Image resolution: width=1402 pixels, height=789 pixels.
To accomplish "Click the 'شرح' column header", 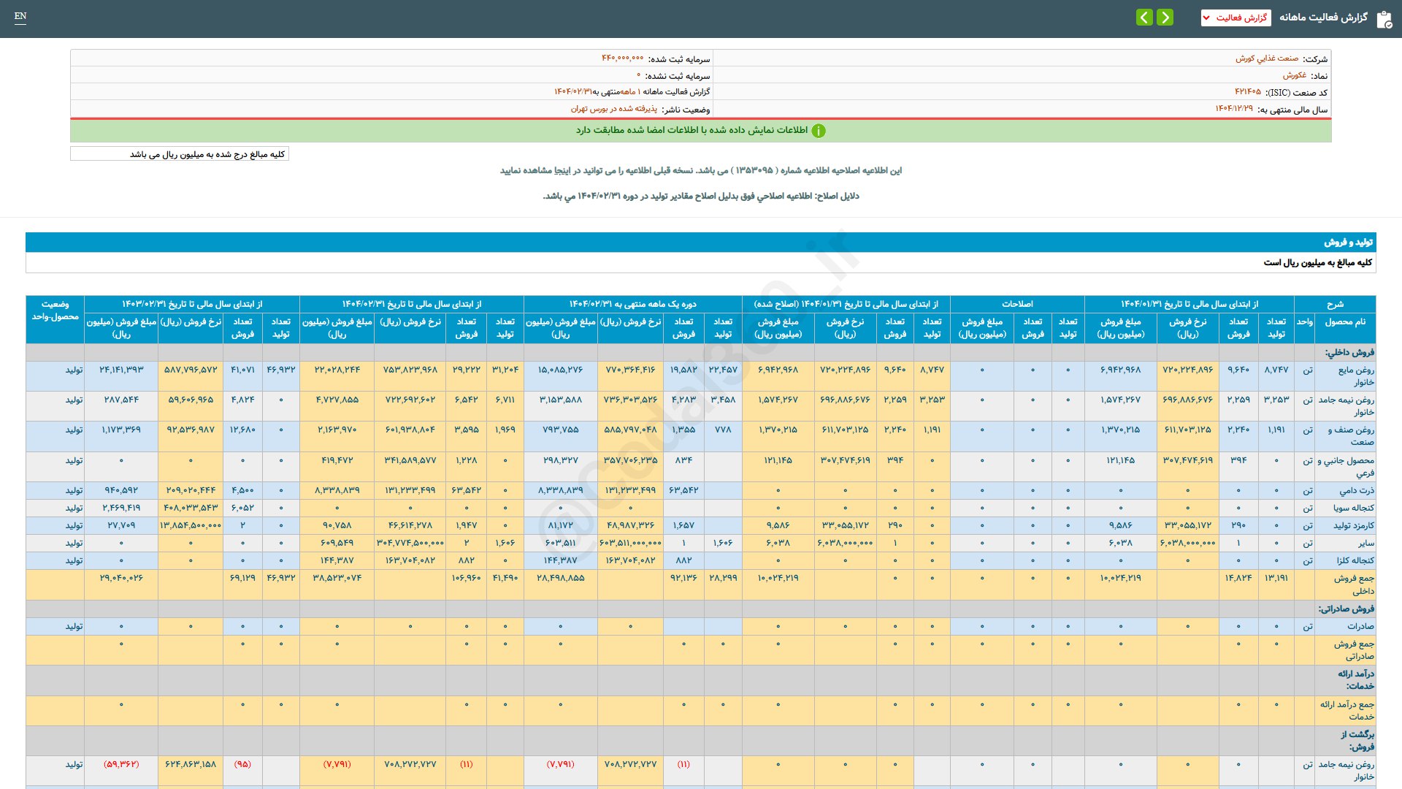I will tap(1335, 304).
